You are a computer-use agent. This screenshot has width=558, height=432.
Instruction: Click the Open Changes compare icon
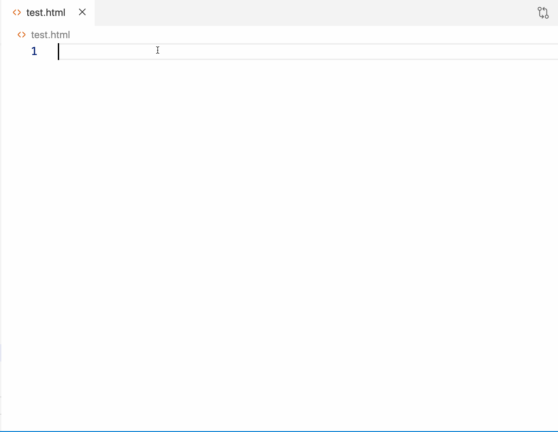pyautogui.click(x=543, y=13)
